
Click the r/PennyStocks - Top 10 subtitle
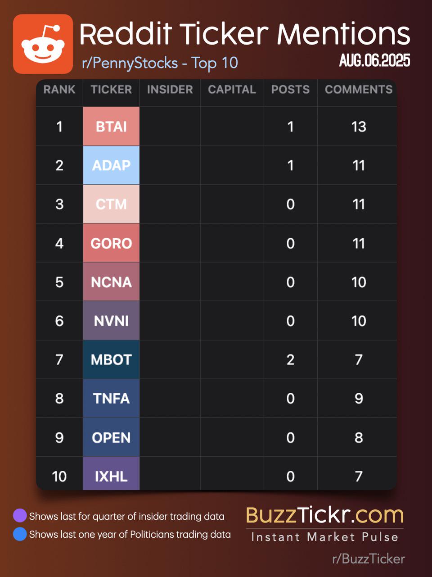tap(160, 63)
